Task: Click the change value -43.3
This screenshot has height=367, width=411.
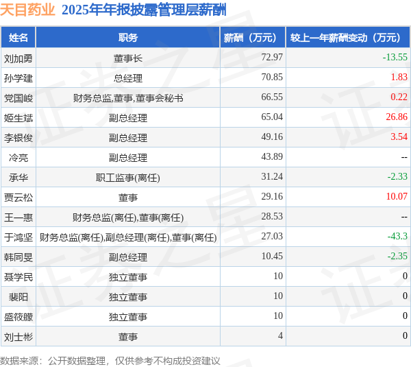Action: [397, 236]
